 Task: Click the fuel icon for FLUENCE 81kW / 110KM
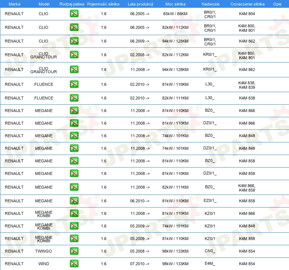(x=74, y=84)
